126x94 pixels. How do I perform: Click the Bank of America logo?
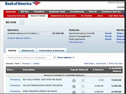coord(23,3)
